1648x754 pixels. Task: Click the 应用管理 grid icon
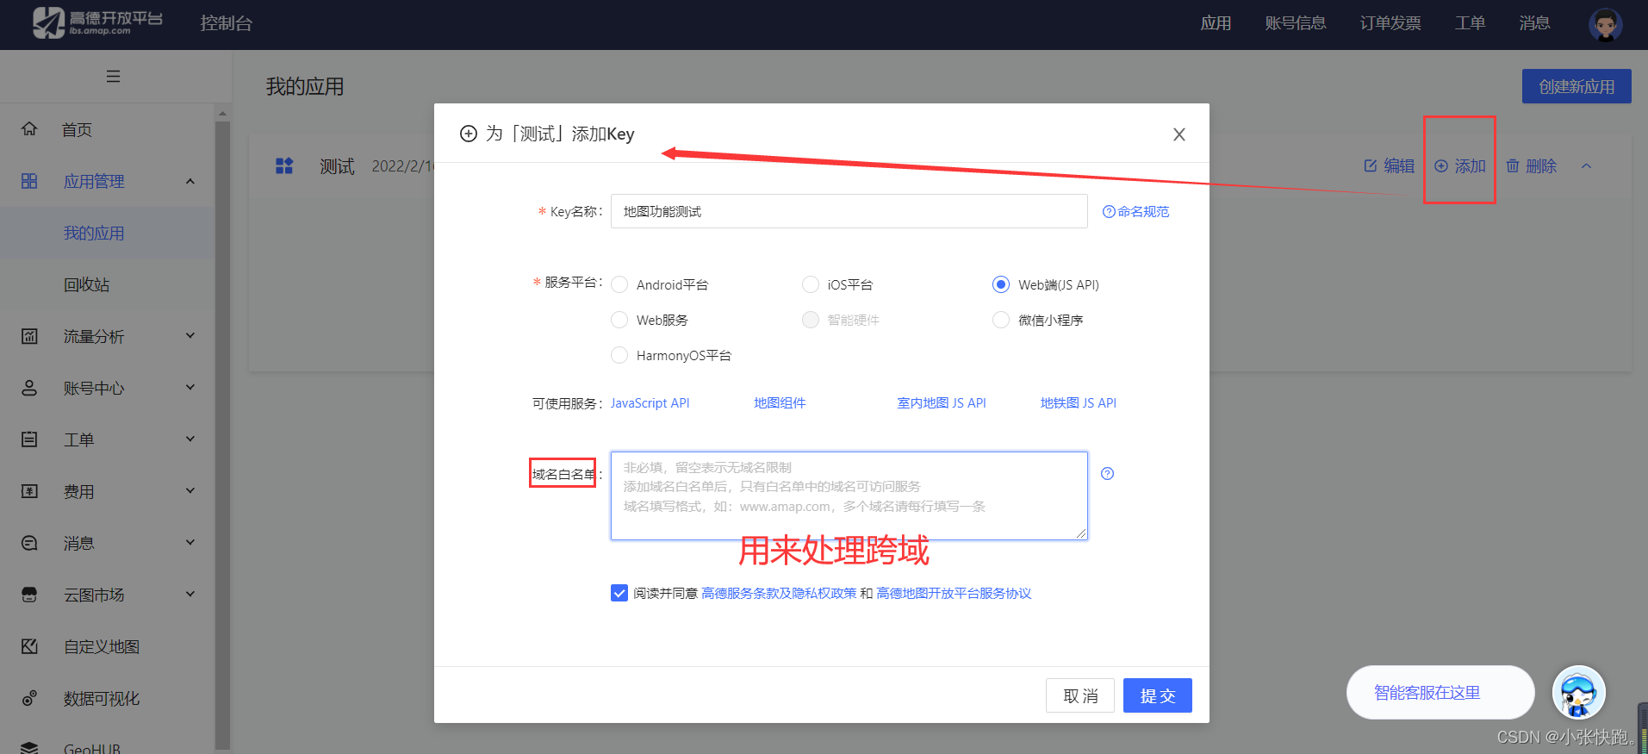[29, 181]
